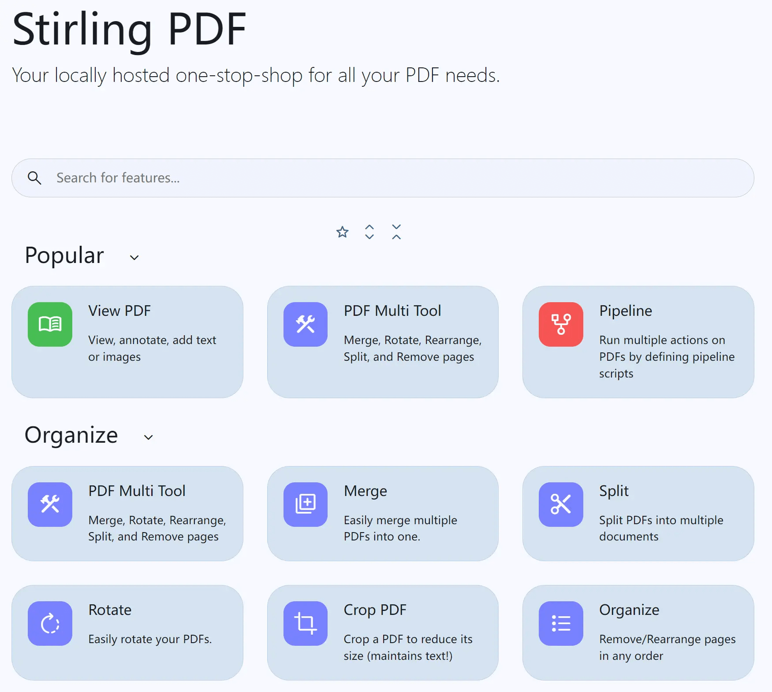
Task: Click the scissors icon for Split
Action: coord(560,505)
